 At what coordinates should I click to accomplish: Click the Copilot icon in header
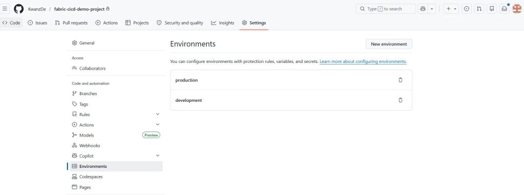click(x=423, y=9)
